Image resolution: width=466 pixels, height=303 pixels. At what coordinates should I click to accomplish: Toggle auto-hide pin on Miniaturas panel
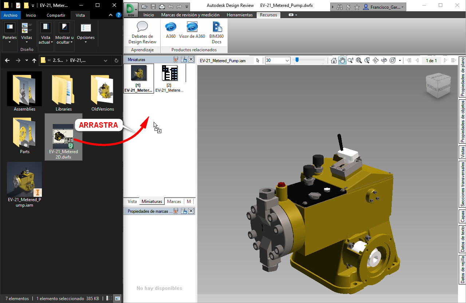tap(176, 59)
